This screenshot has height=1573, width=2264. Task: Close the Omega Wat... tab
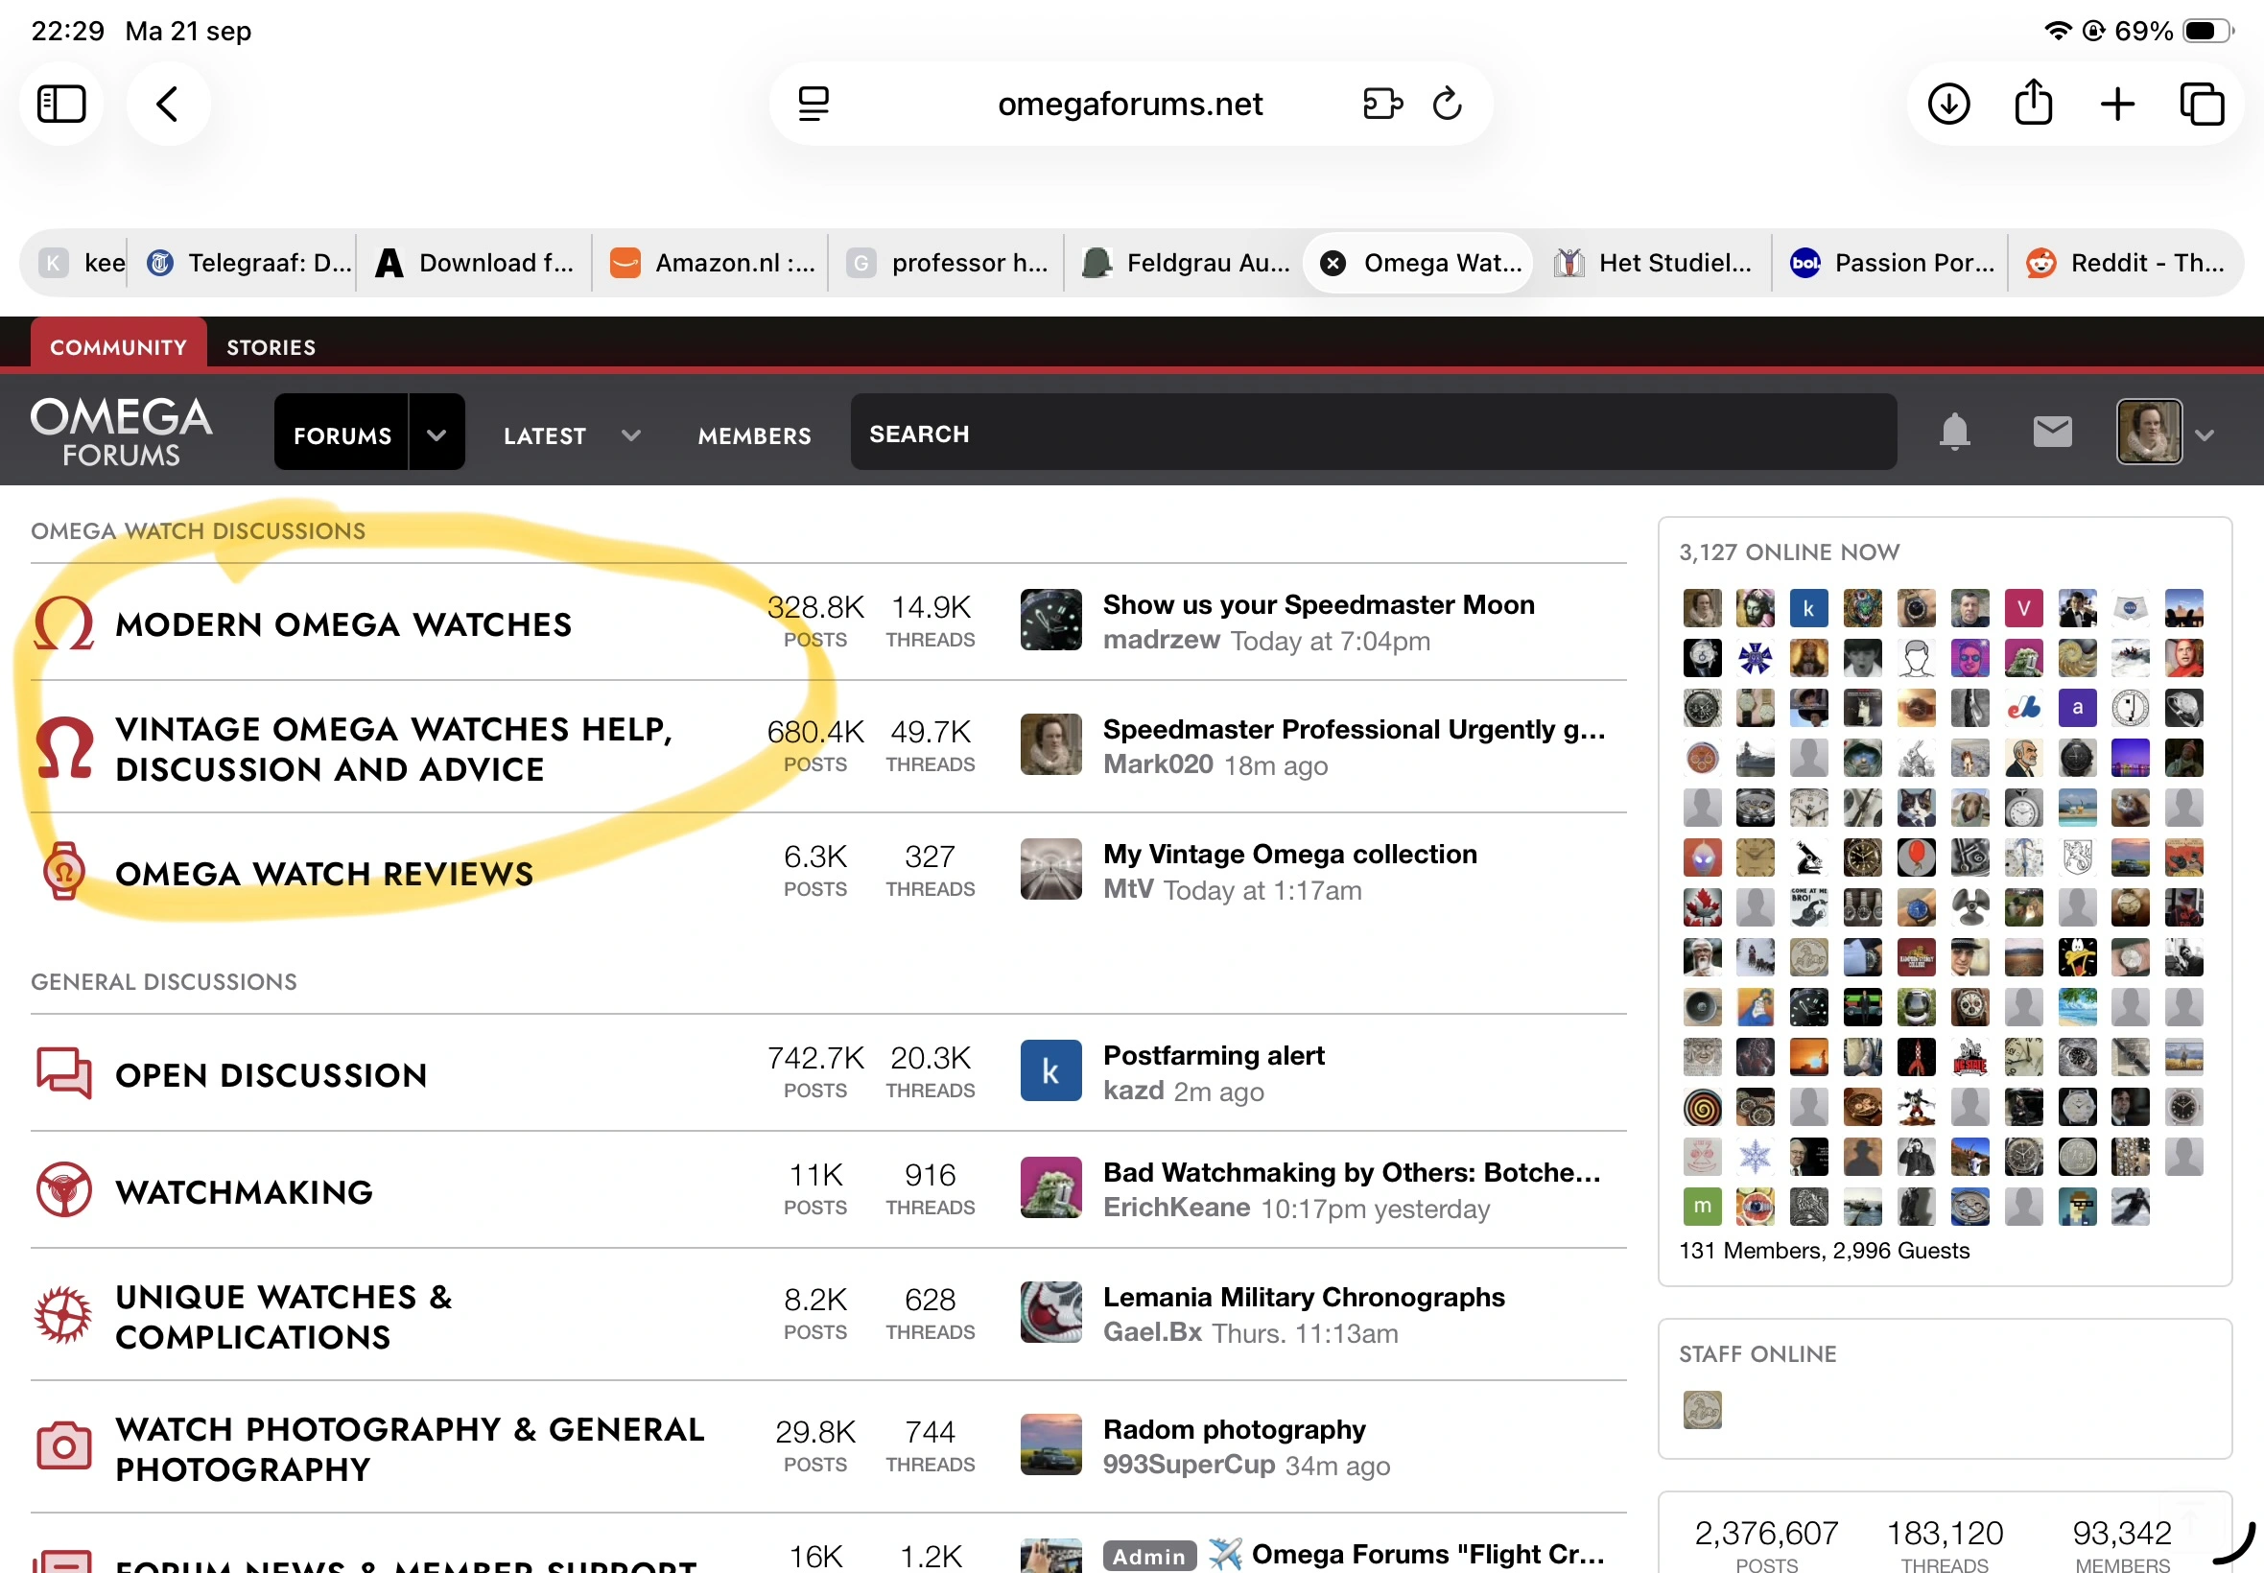[x=1332, y=263]
